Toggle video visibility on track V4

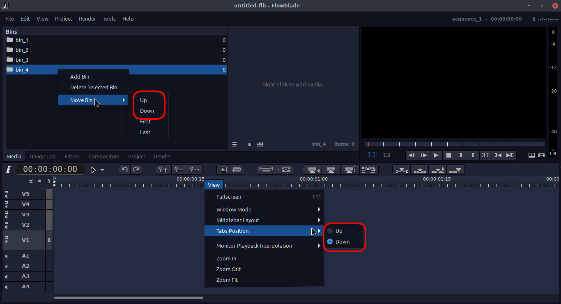point(6,202)
